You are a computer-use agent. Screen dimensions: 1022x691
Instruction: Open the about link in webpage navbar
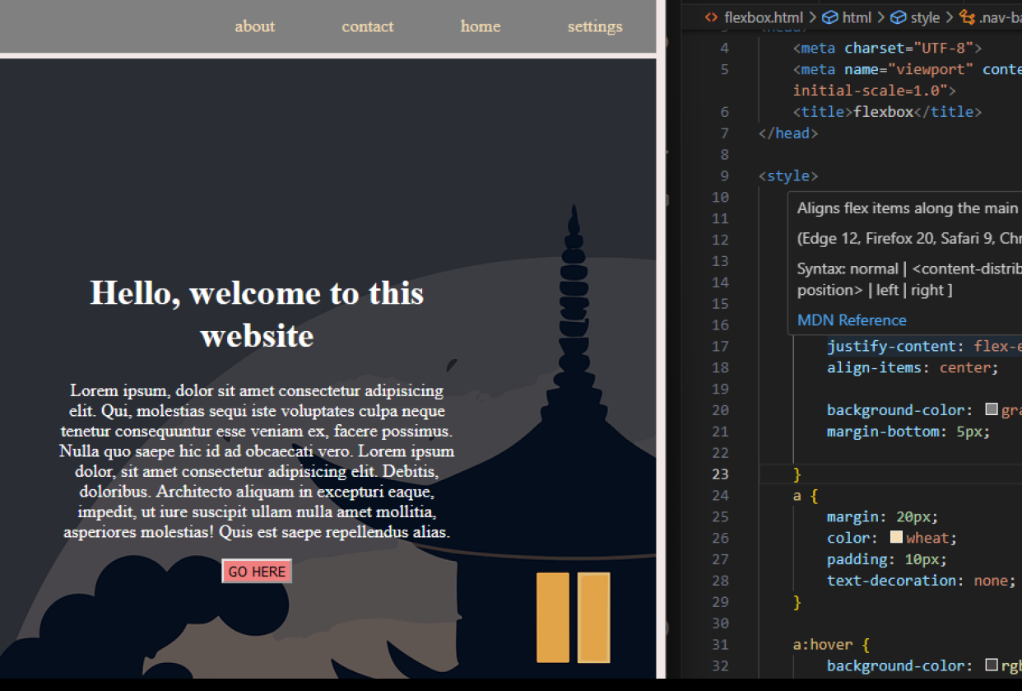click(254, 26)
